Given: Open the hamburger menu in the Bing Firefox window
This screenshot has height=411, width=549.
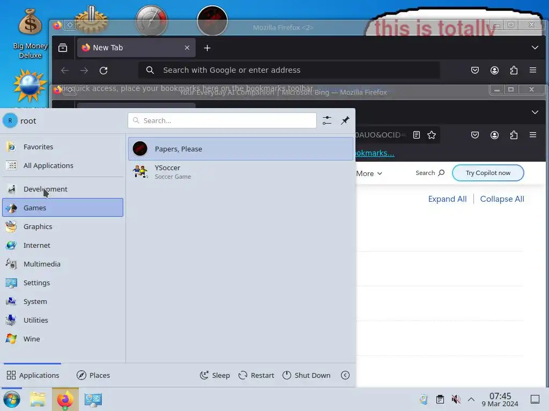Looking at the screenshot, I should point(533,135).
